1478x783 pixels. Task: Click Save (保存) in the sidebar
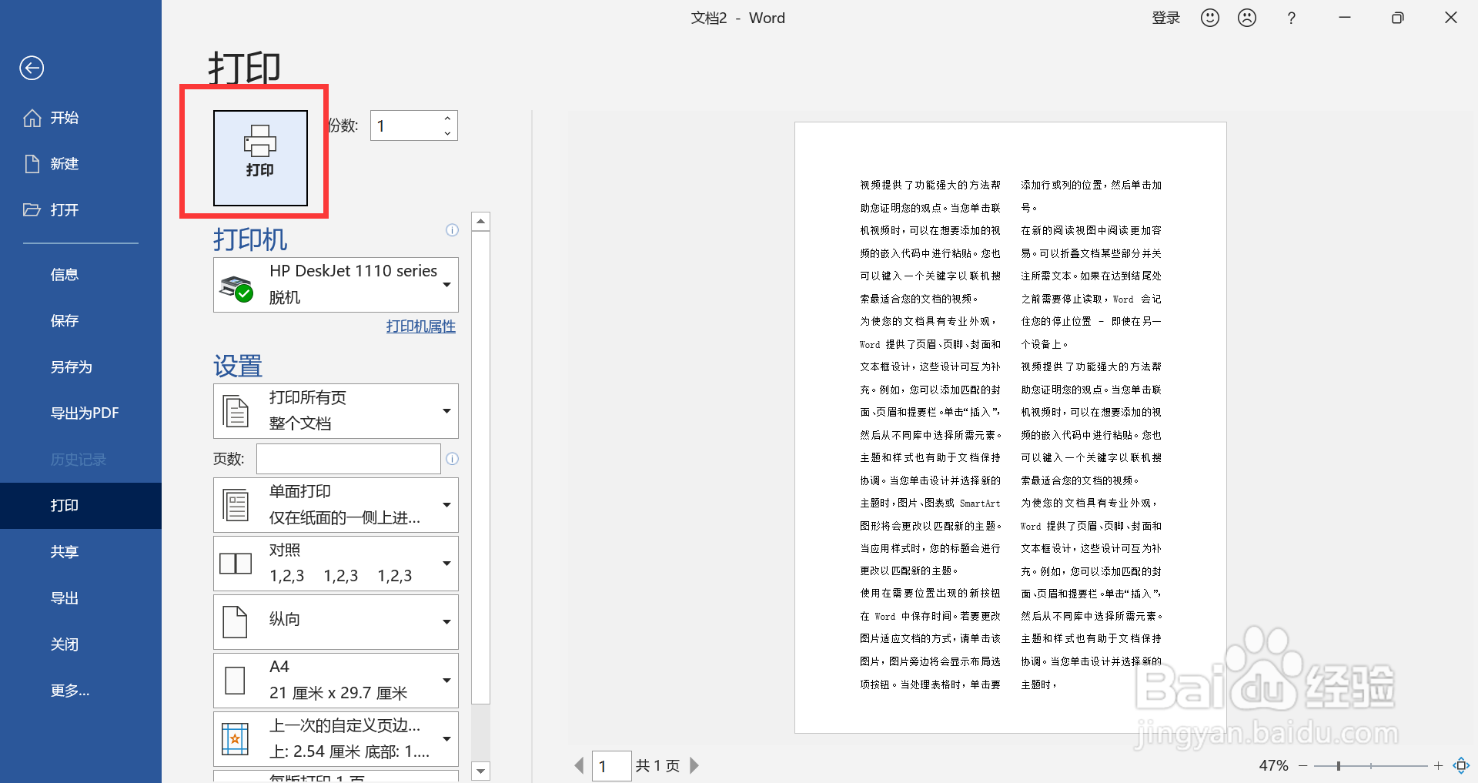coord(65,321)
